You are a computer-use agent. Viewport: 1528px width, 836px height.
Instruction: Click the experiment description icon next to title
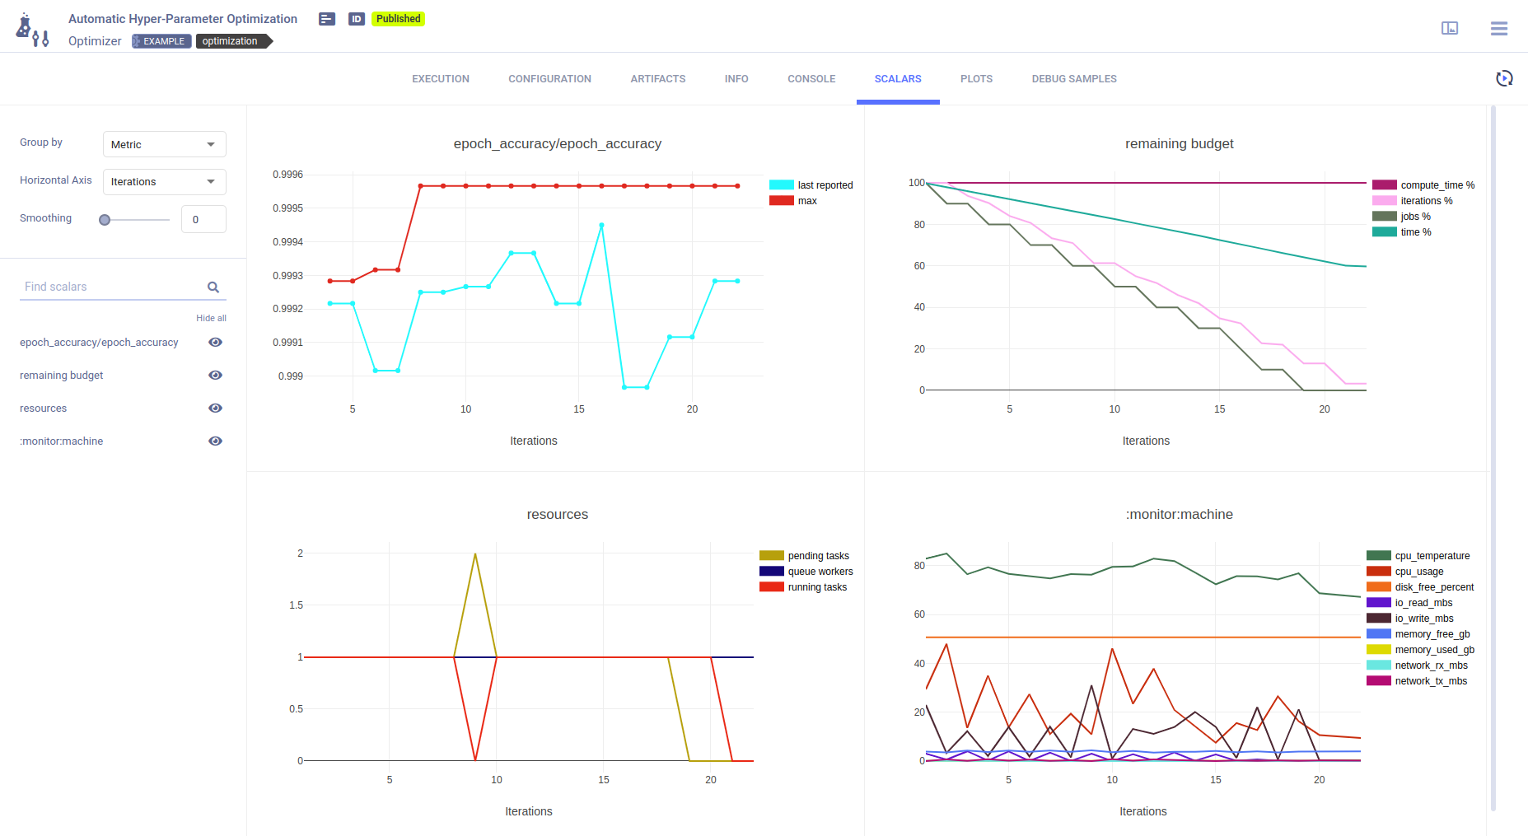[327, 19]
